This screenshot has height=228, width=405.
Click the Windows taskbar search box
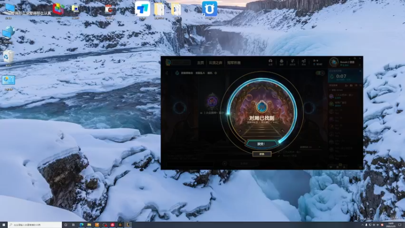[x=34, y=225]
